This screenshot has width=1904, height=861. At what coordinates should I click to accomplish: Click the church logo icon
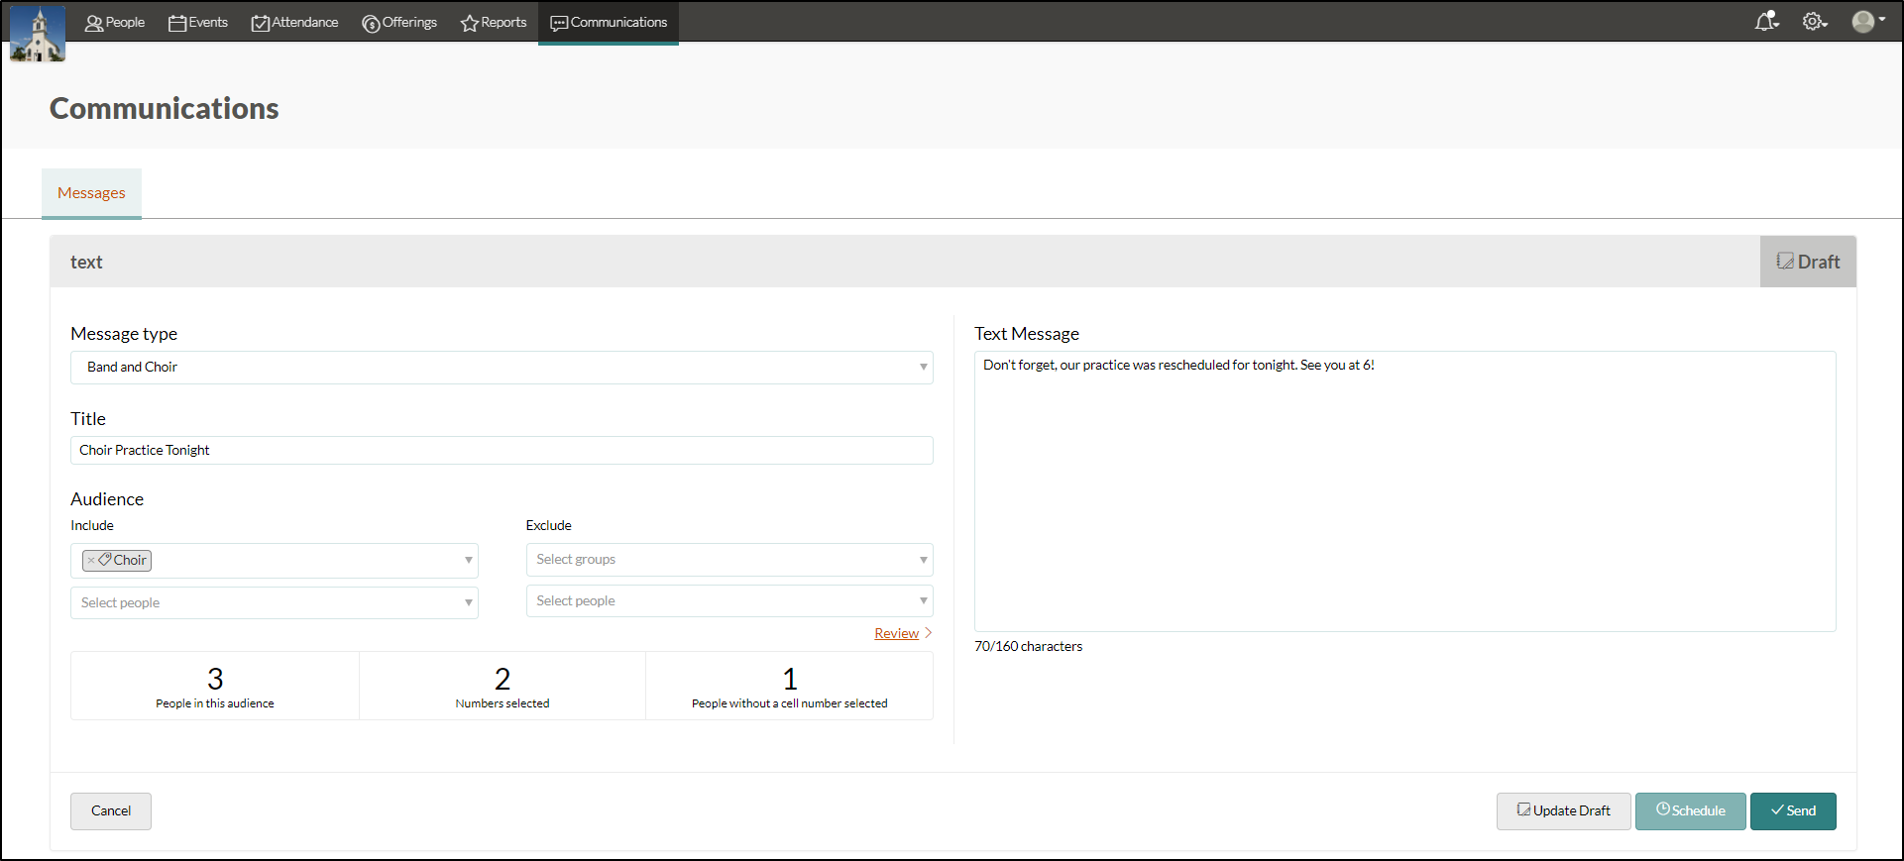[x=38, y=34]
